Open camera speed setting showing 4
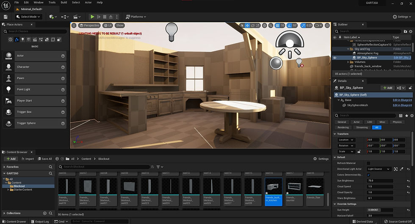The height and width of the screenshot is (224, 415). [318, 25]
